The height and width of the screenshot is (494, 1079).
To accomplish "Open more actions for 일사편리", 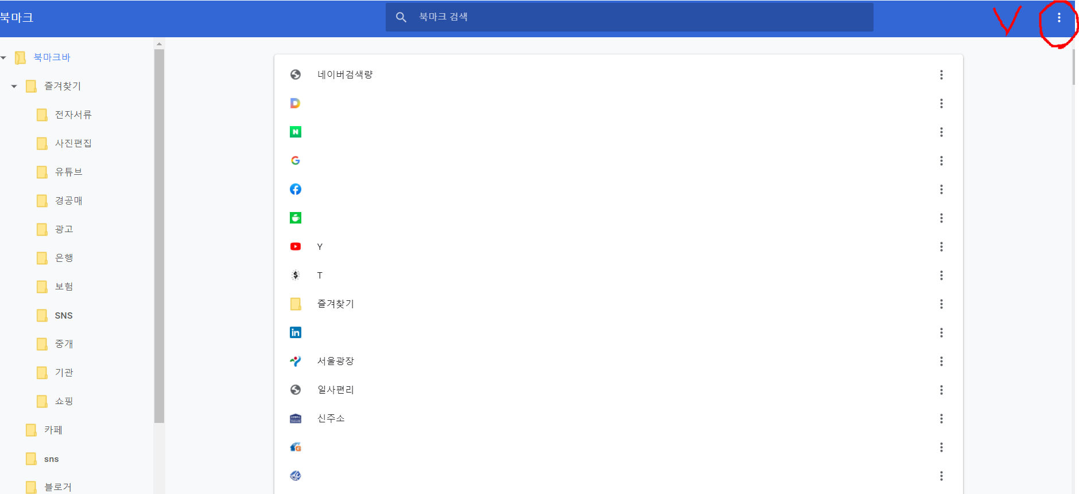I will (x=941, y=390).
